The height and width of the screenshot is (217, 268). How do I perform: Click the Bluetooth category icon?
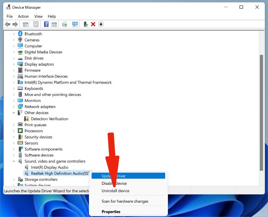20,34
